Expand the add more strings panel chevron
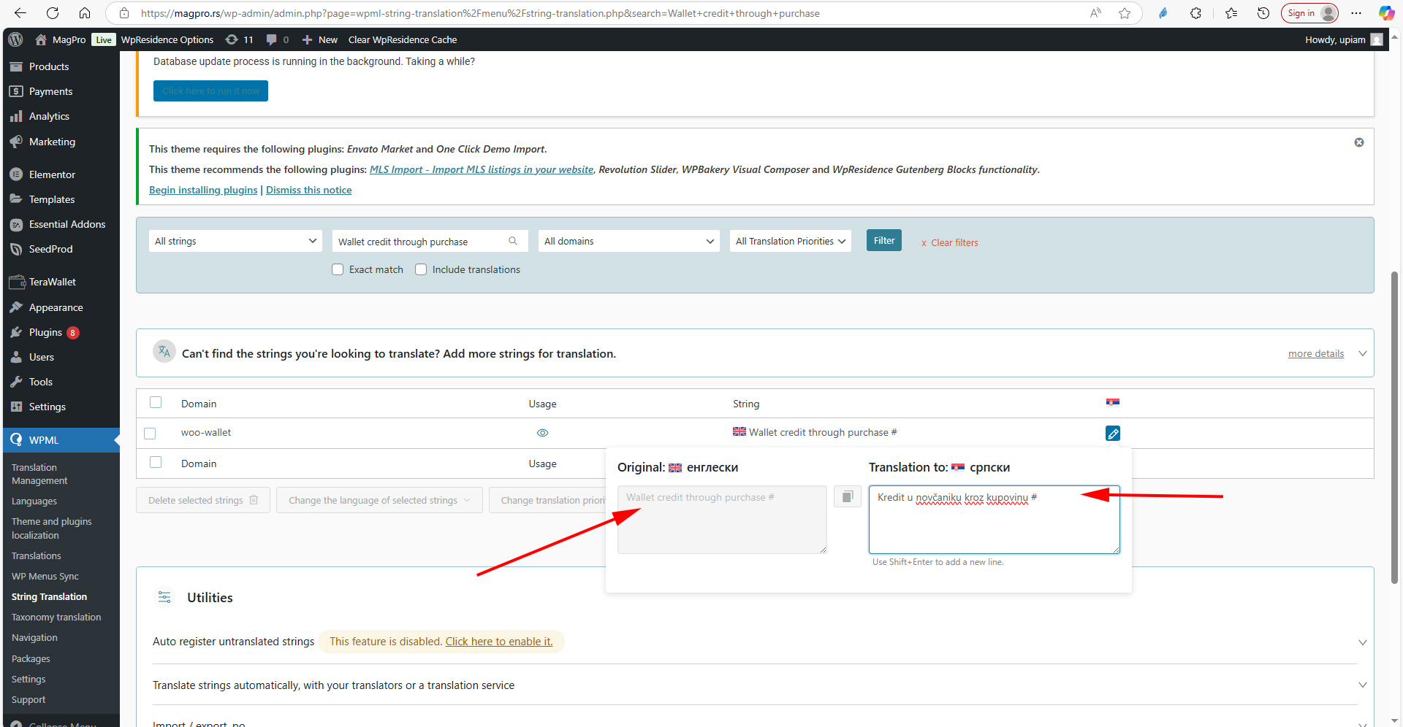 pyautogui.click(x=1362, y=353)
